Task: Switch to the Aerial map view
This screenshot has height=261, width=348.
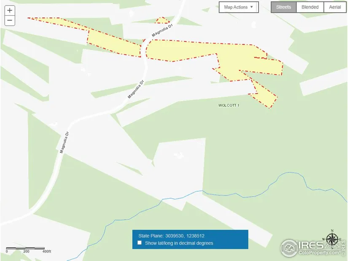Action: pos(335,7)
